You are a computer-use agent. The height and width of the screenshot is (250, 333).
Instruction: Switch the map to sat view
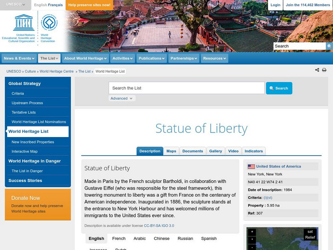click(311, 231)
